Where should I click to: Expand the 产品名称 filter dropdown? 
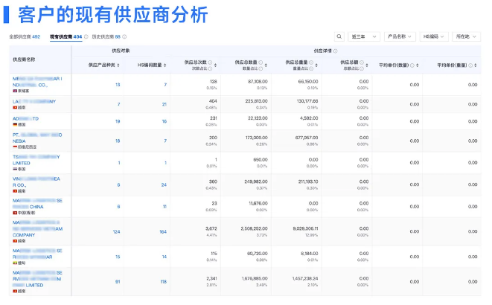[400, 36]
